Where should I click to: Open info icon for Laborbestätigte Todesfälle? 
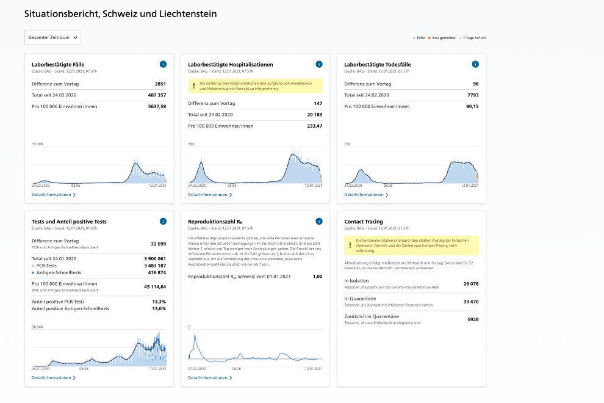tap(475, 64)
